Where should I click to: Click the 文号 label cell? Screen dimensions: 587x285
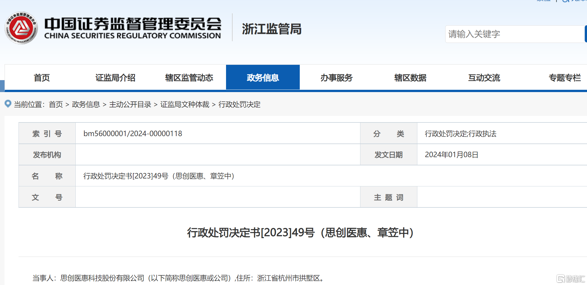47,197
